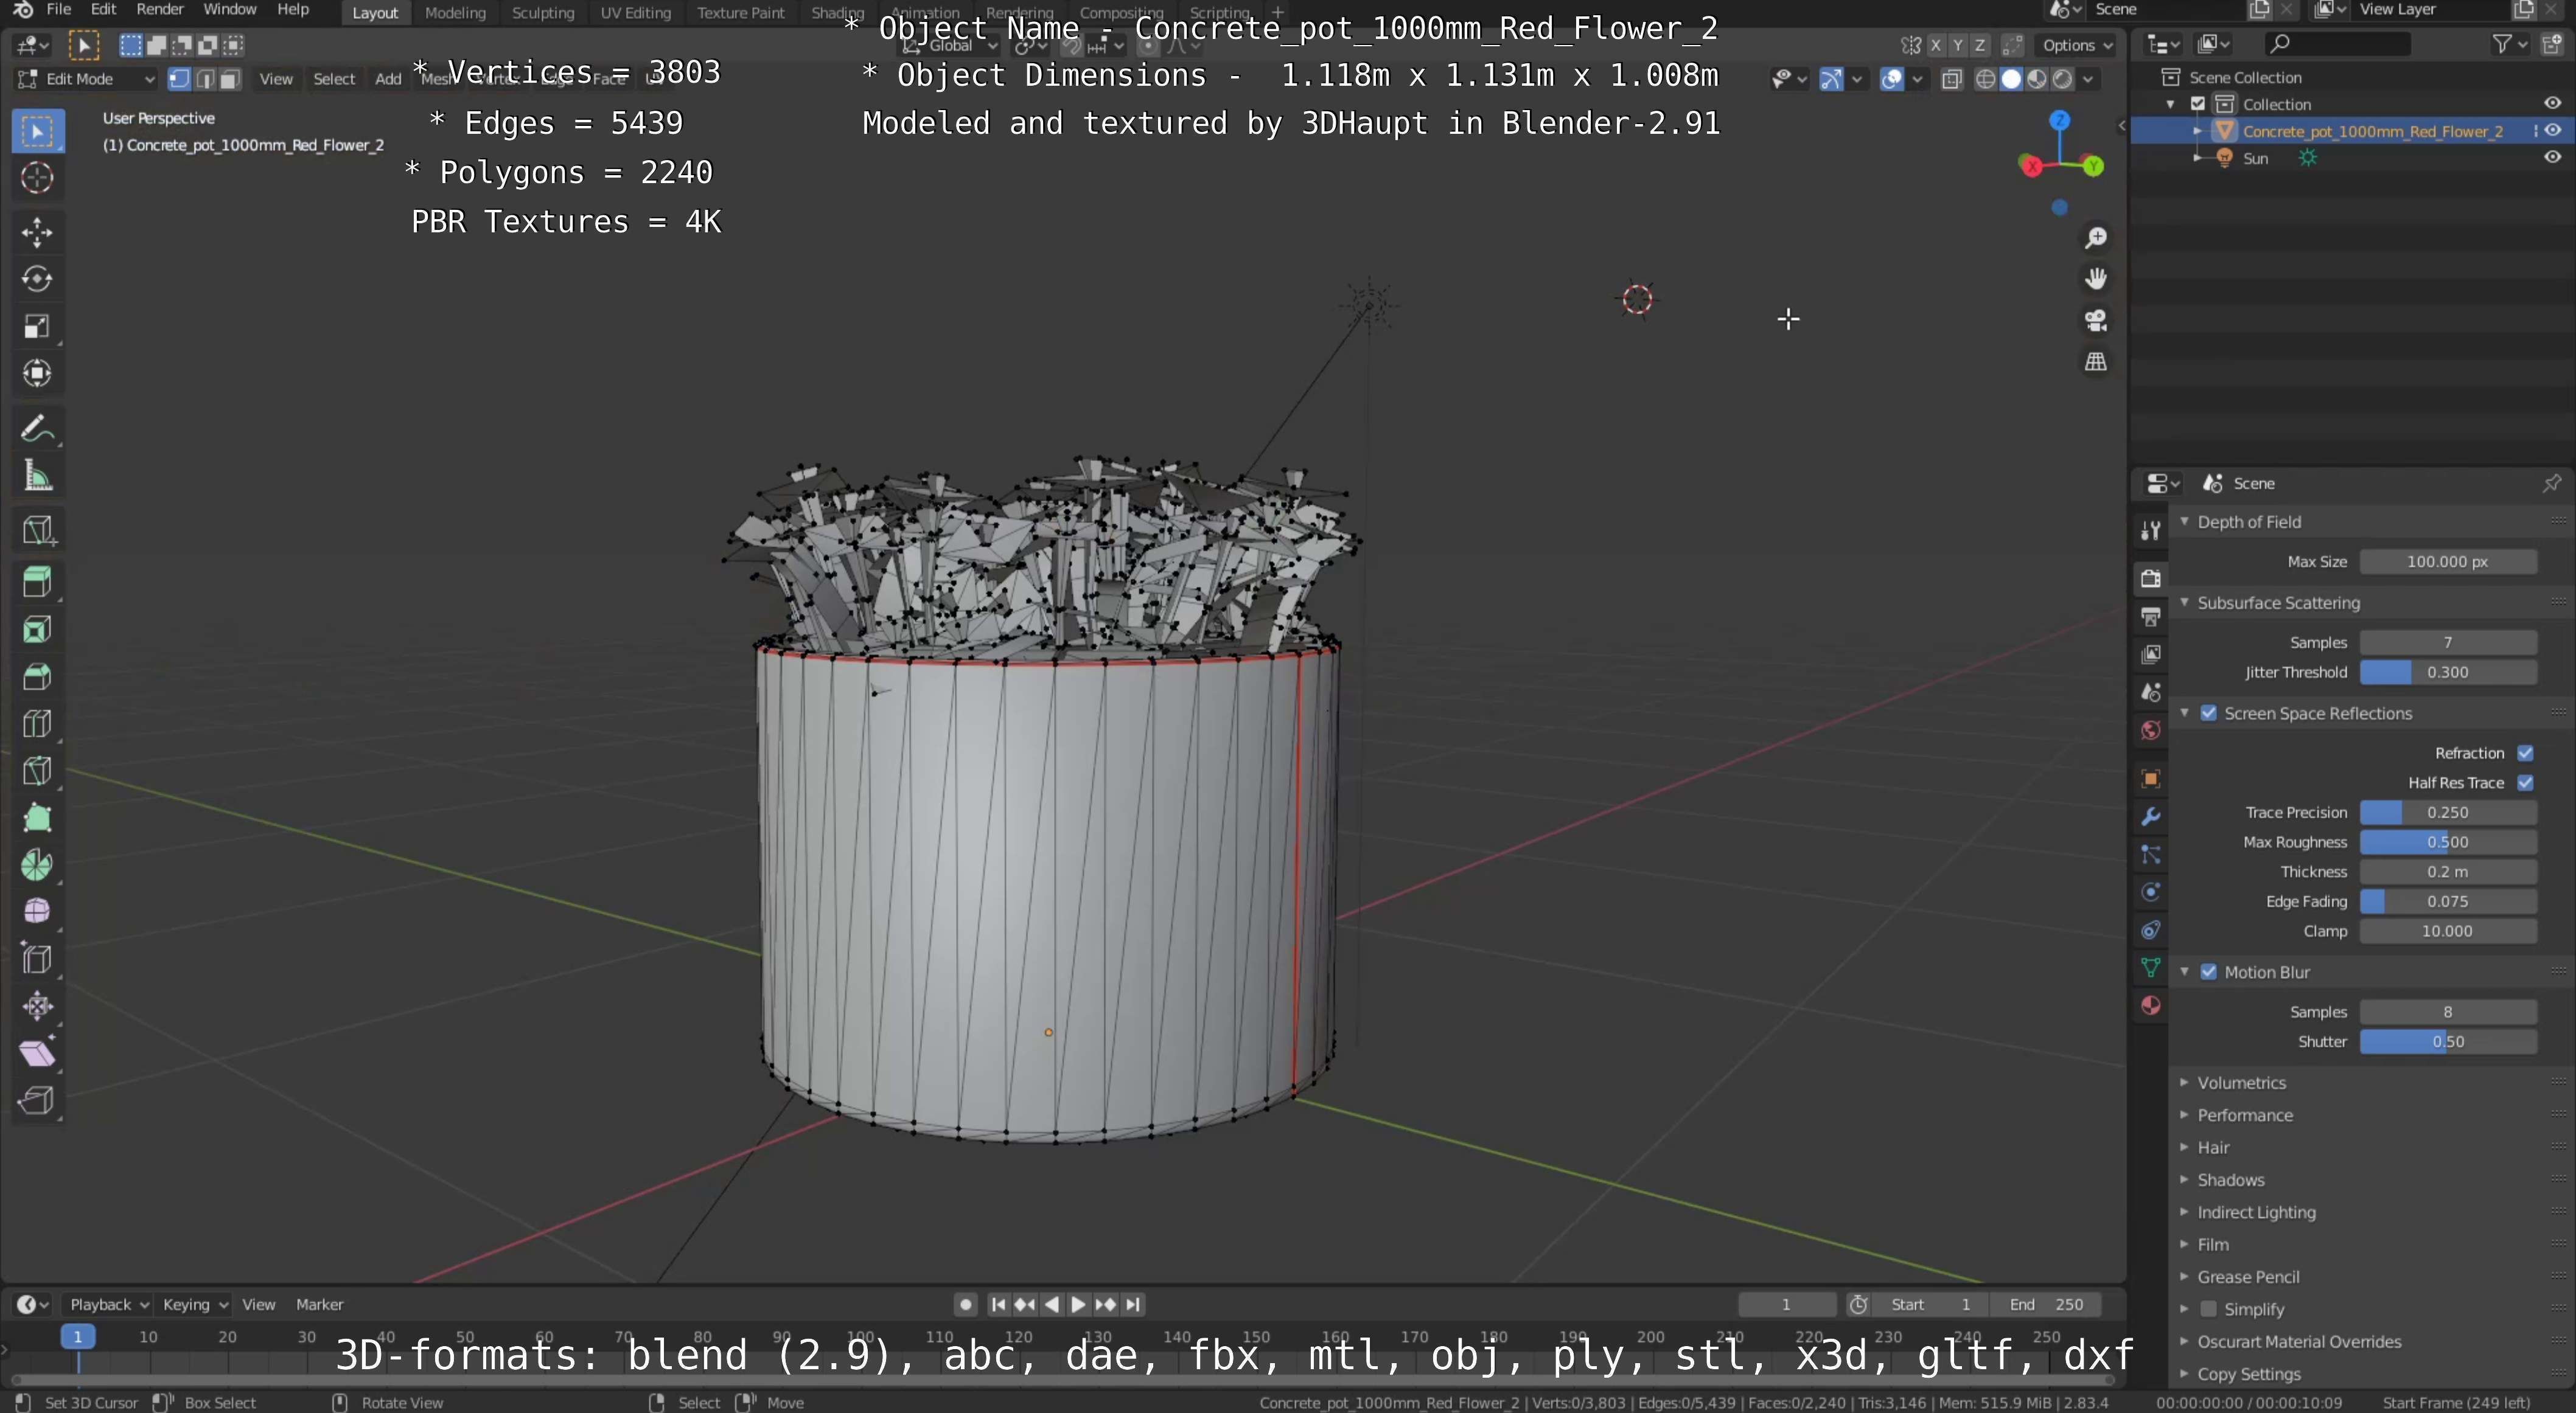Jump to the end frame button

pyautogui.click(x=1132, y=1304)
